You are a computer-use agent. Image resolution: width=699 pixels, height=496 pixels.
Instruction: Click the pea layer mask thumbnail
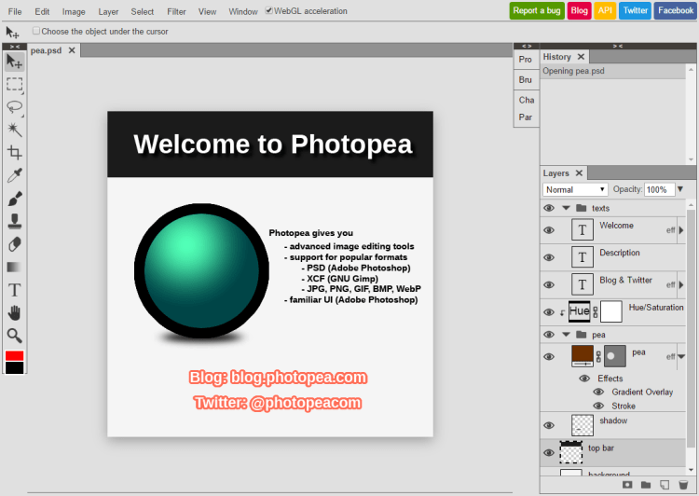coord(615,356)
